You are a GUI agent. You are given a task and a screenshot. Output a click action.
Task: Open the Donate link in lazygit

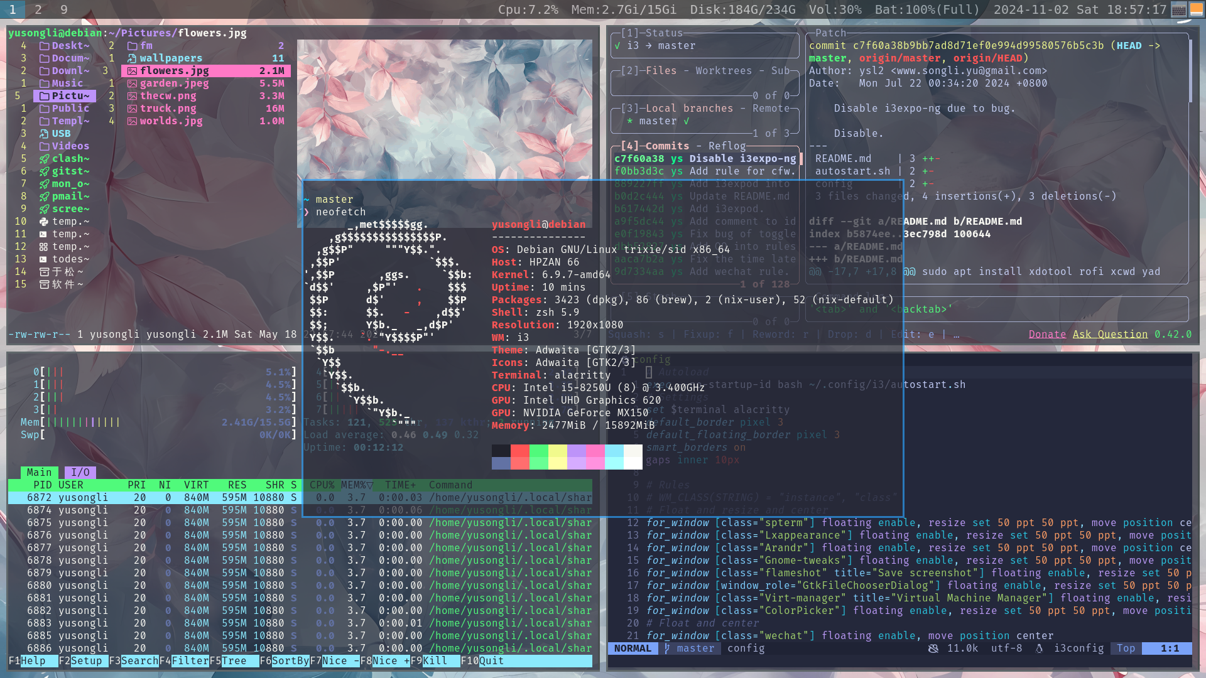[1047, 335]
